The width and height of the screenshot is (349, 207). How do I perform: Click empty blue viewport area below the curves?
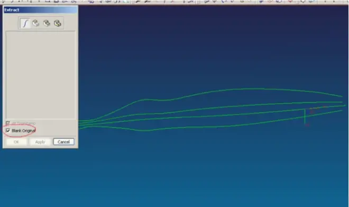pyautogui.click(x=200, y=173)
